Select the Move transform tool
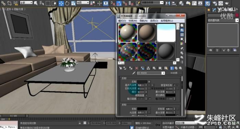240x129 pixels. click(x=61, y=3)
